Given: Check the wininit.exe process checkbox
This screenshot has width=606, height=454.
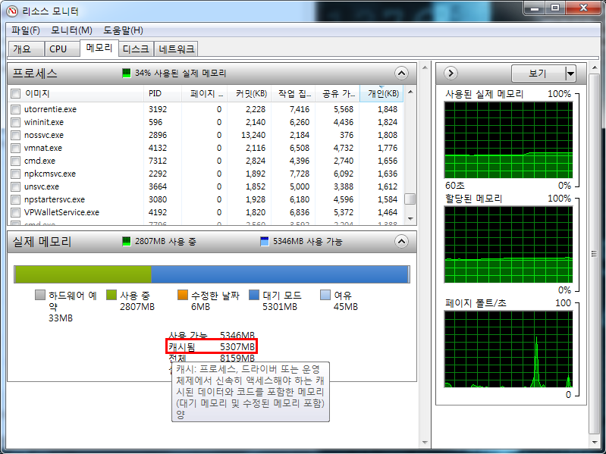Looking at the screenshot, I should tap(15, 122).
